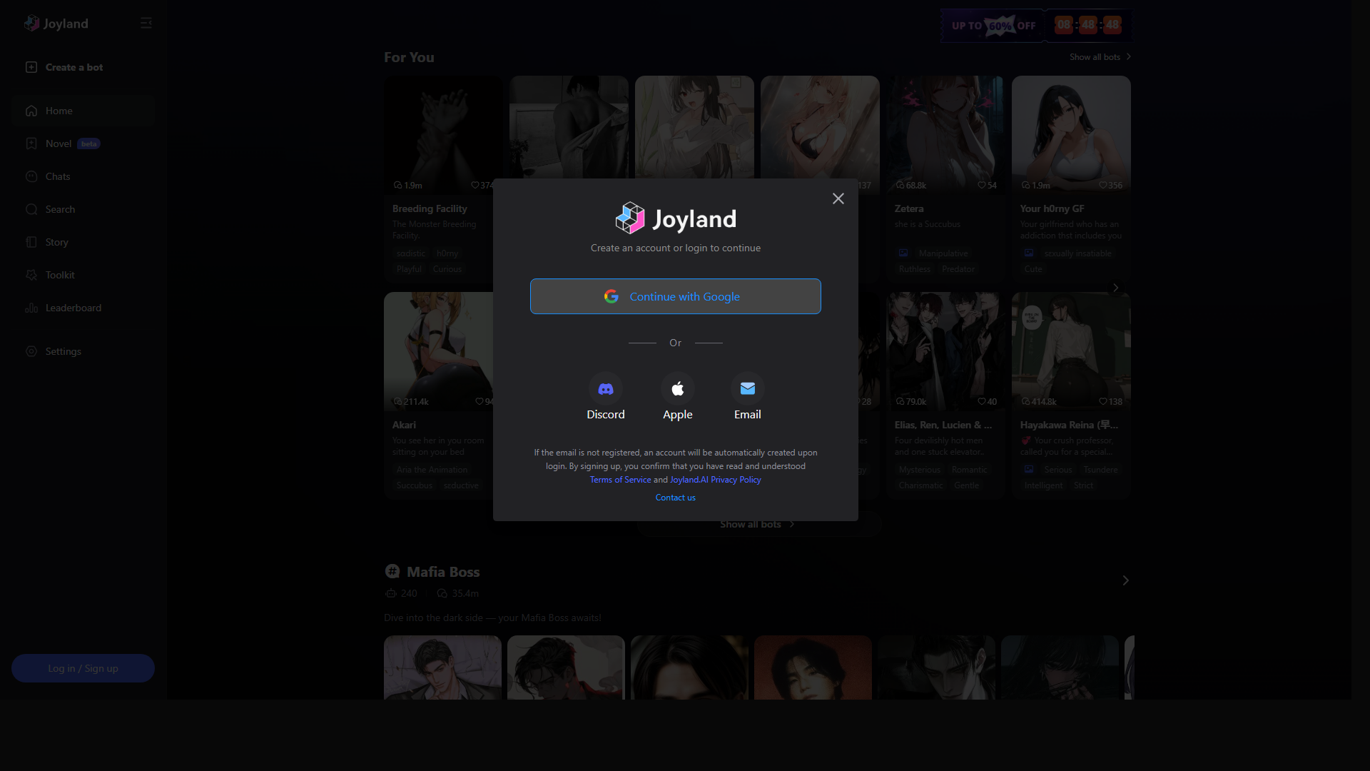Sign in using the Discord icon
Image resolution: width=1370 pixels, height=771 pixels.
coord(606,389)
